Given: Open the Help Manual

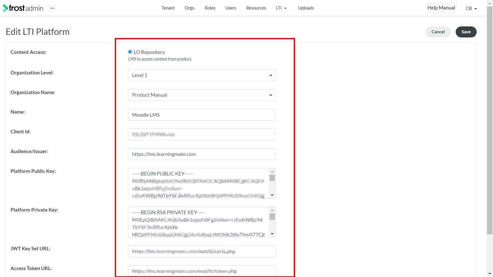Looking at the screenshot, I should point(441,8).
